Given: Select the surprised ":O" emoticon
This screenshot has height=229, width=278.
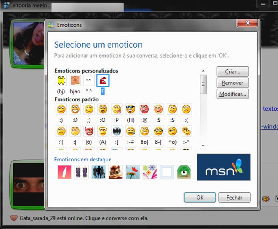Looking at the screenshot, I should tap(103, 109).
